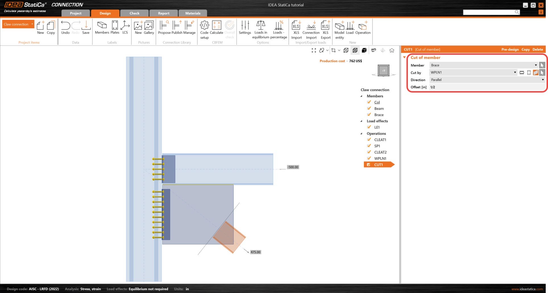Collapse the Operations tree section
Screen dimensions: 548x293
(362, 133)
